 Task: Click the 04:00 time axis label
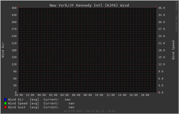(x=65, y=95)
